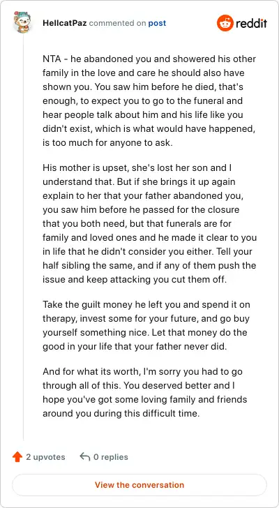Click the orange upvote arrow icon

[17, 457]
